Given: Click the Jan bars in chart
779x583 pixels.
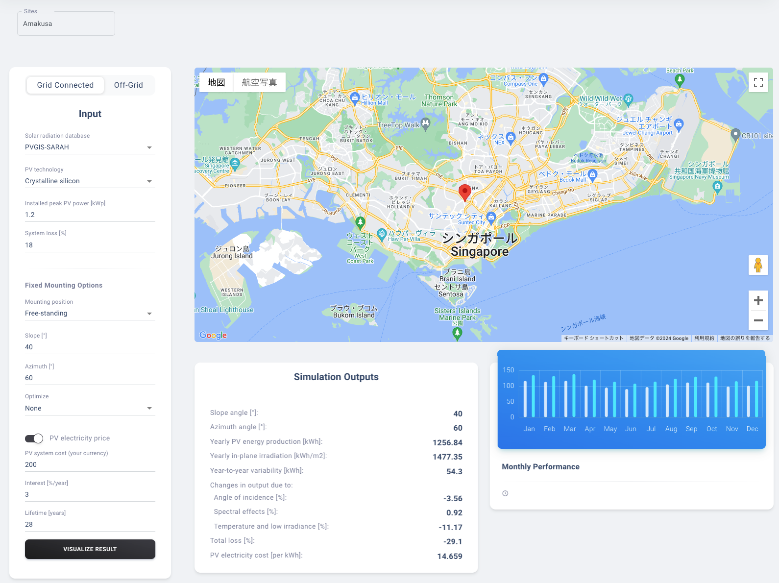Looking at the screenshot, I should tap(529, 396).
